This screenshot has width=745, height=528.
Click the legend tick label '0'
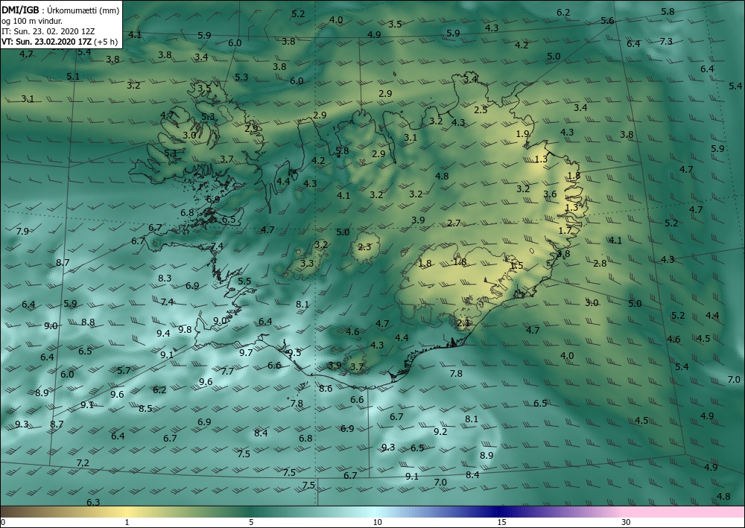3,523
